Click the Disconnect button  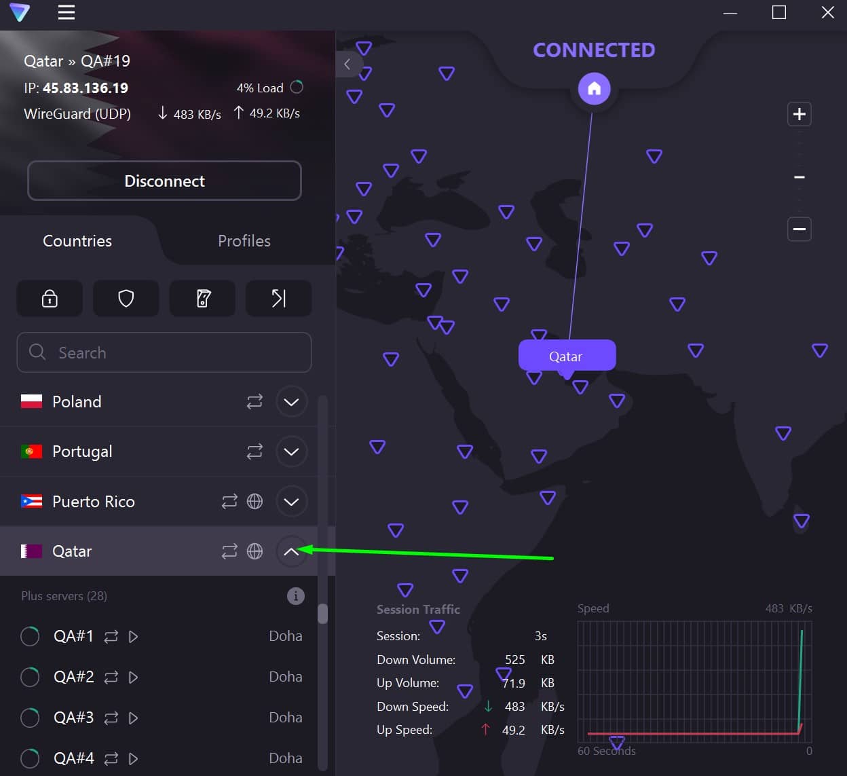164,181
